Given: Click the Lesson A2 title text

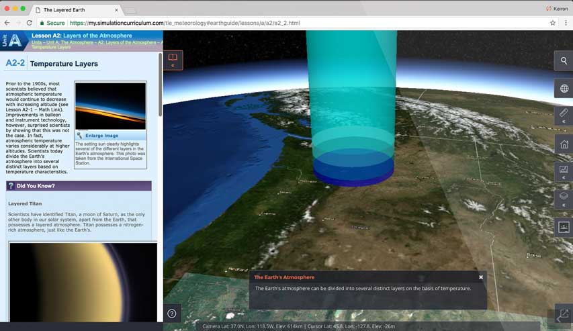Looking at the screenshot, I should tap(82, 36).
